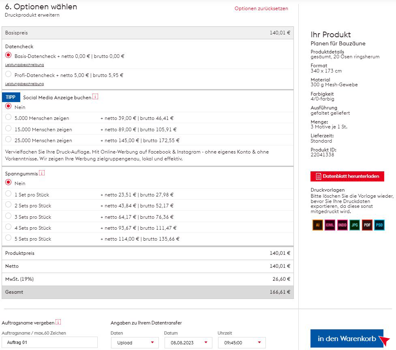Viewport: 396px width, 350px height.
Task: Download the JPG template file icon
Action: pyautogui.click(x=355, y=225)
